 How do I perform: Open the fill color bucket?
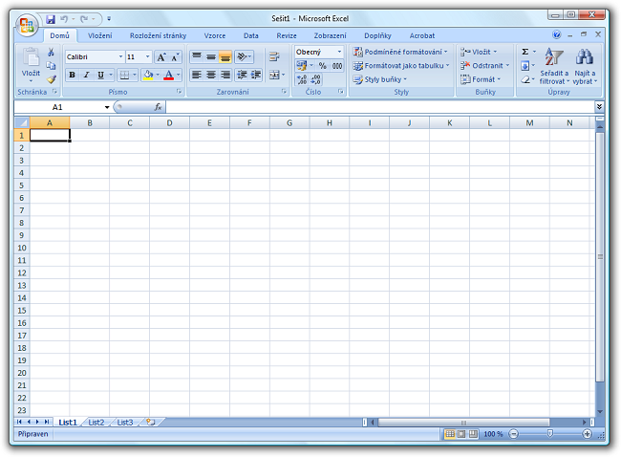pos(148,75)
